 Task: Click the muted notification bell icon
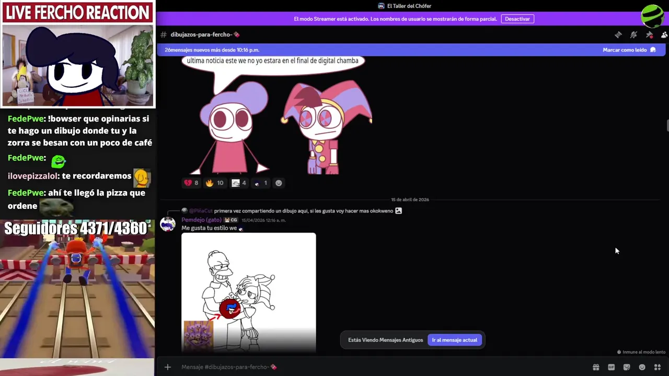coord(633,34)
